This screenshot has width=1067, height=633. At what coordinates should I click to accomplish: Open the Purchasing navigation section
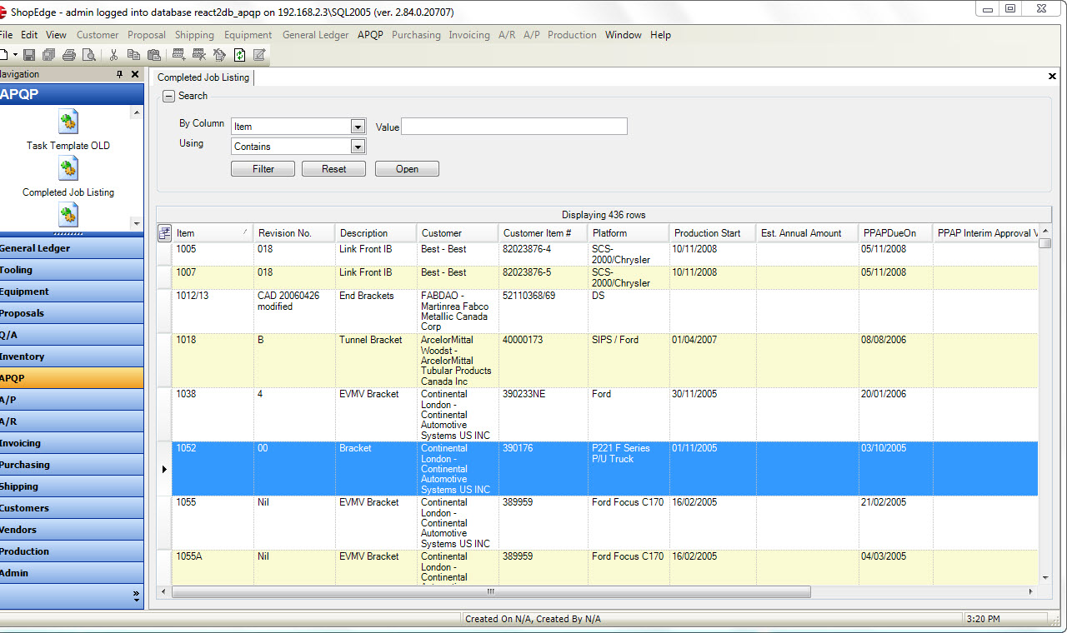pos(72,465)
